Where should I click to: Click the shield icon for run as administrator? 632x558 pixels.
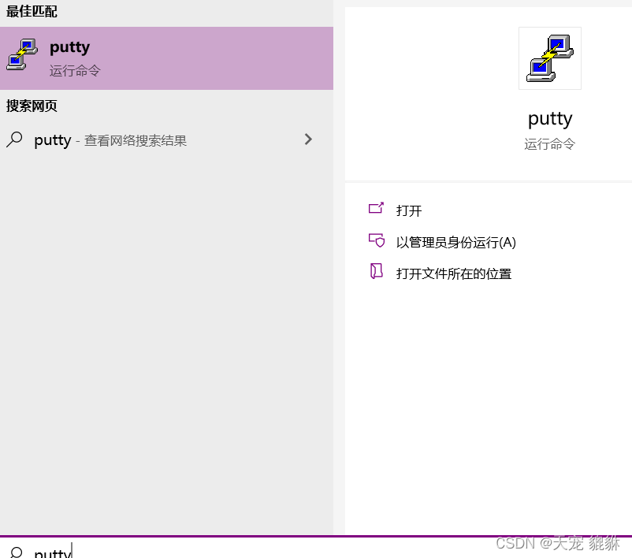[x=377, y=240]
